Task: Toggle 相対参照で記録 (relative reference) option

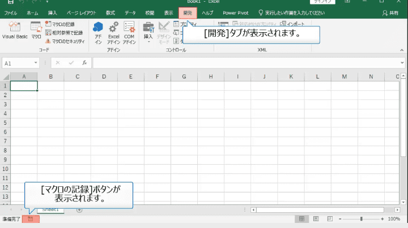Action: pyautogui.click(x=64, y=33)
